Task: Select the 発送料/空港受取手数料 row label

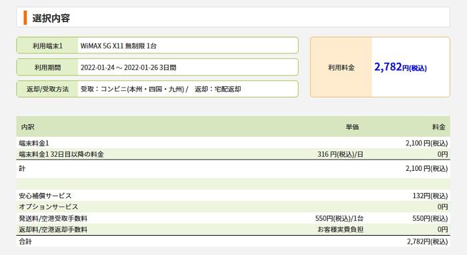Action: click(53, 218)
